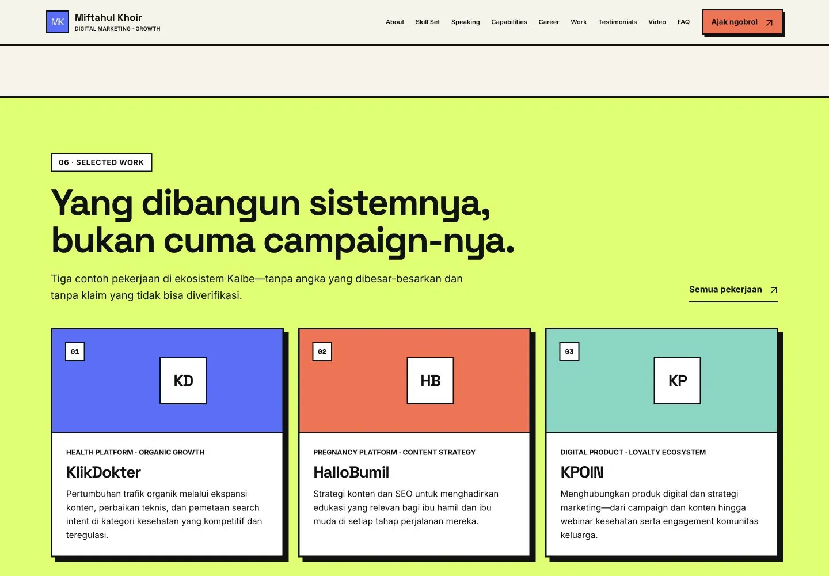Jump to the Work section
This screenshot has width=829, height=576.
(x=579, y=22)
